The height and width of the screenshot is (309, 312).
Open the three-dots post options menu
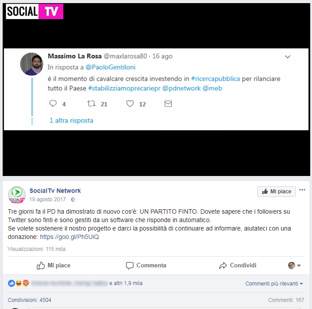(302, 190)
